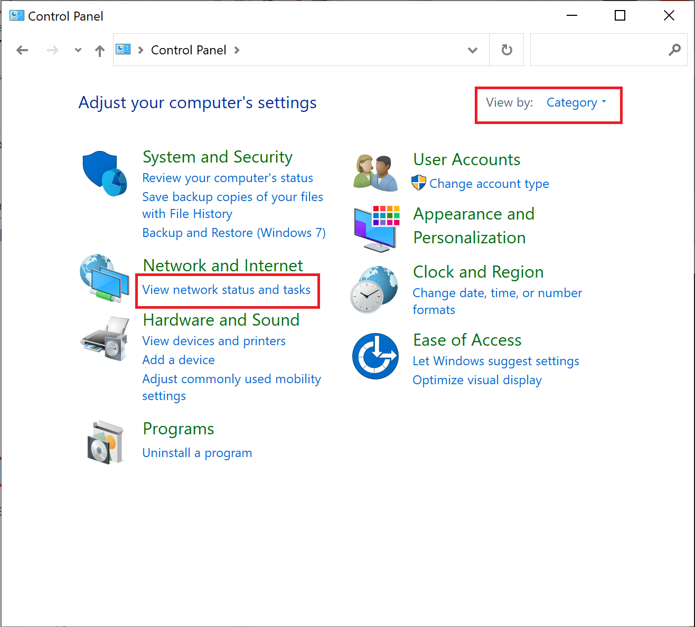
Task: Select Change account type link
Action: pos(489,184)
